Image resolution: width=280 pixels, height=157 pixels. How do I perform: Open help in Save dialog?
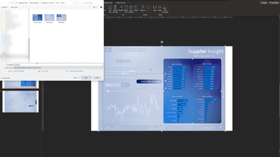[101, 7]
